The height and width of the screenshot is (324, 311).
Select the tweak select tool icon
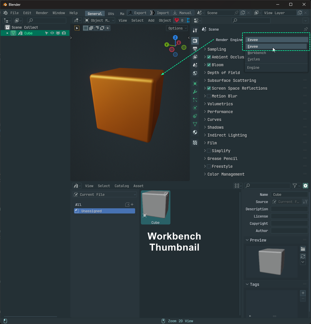(77, 28)
